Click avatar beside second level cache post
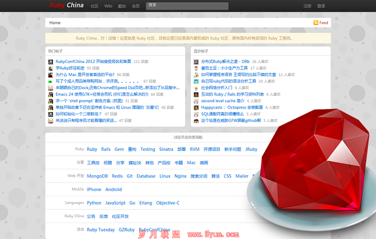The image size is (376, 239). (196, 101)
